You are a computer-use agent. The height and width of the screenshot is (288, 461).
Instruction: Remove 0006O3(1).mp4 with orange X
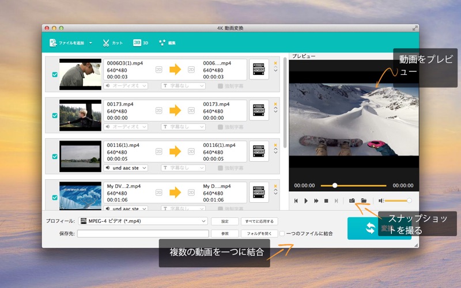coord(275,63)
